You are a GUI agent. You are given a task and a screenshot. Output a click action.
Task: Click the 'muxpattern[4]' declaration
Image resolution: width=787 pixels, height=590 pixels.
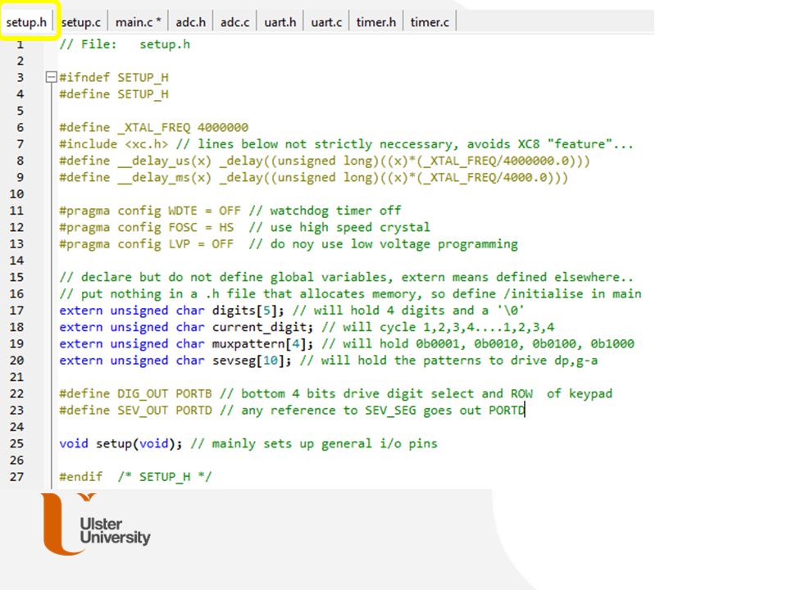pos(186,343)
